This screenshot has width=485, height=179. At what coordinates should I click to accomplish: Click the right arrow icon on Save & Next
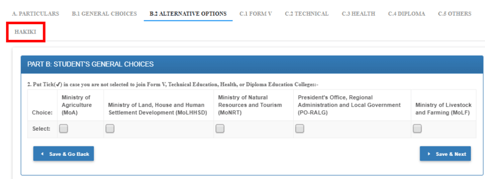click(429, 153)
